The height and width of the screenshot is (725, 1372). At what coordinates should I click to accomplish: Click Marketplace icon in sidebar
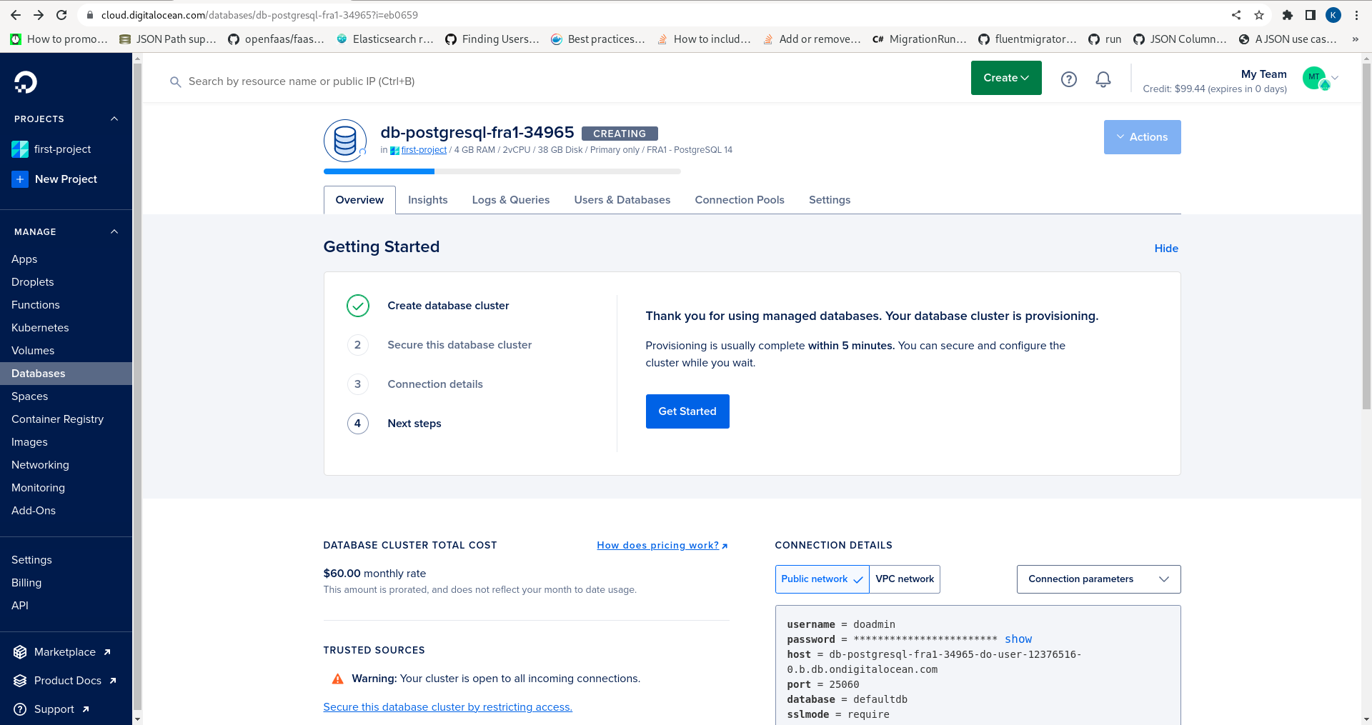(20, 652)
